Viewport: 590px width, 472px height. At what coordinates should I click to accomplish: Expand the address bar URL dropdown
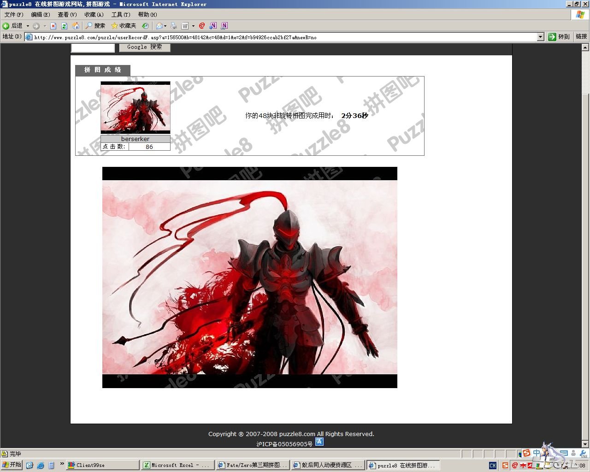point(541,37)
